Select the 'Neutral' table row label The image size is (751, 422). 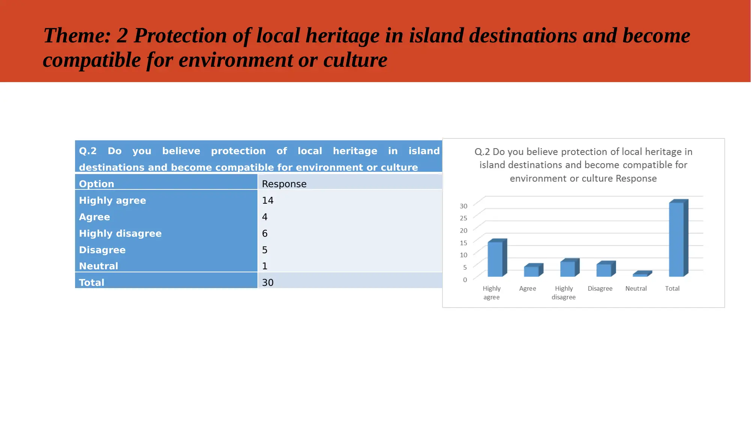(98, 266)
